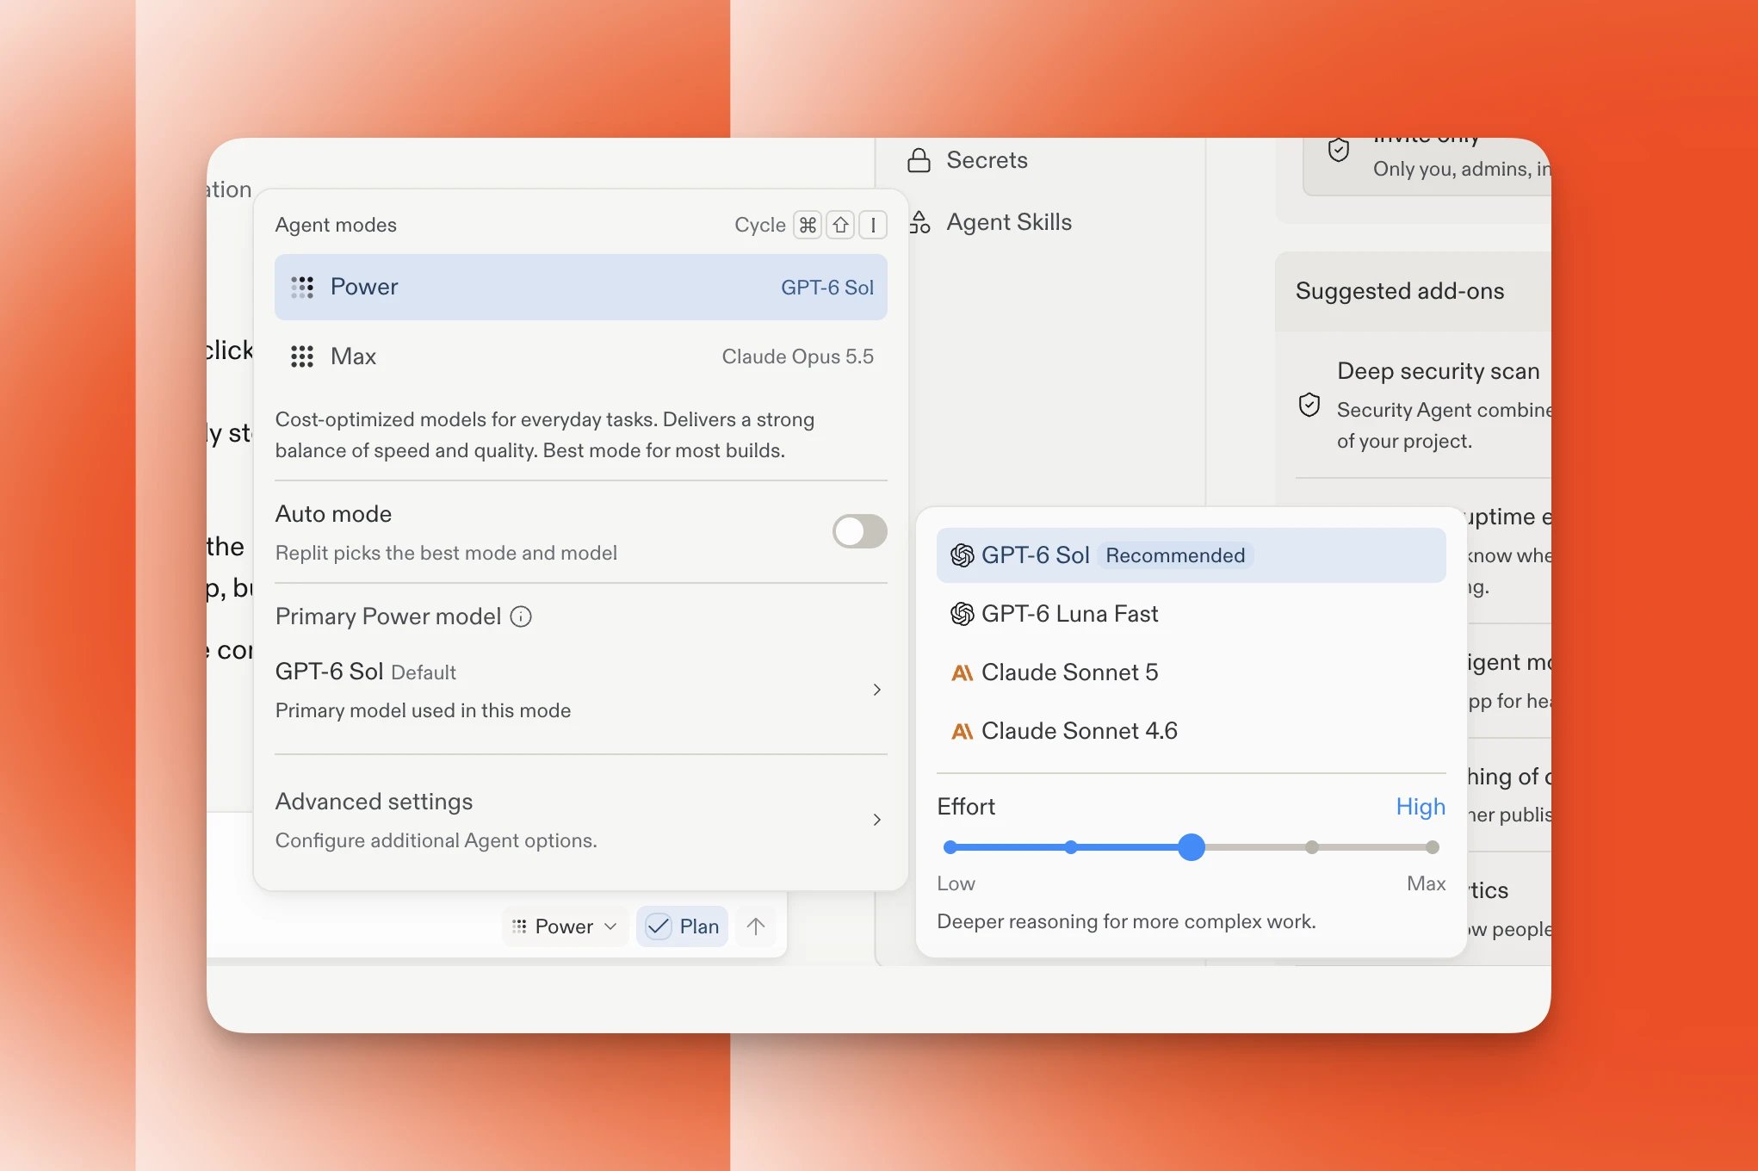Open the Agent Skills sidebar item
Viewport: 1758px width, 1171px height.
(990, 222)
